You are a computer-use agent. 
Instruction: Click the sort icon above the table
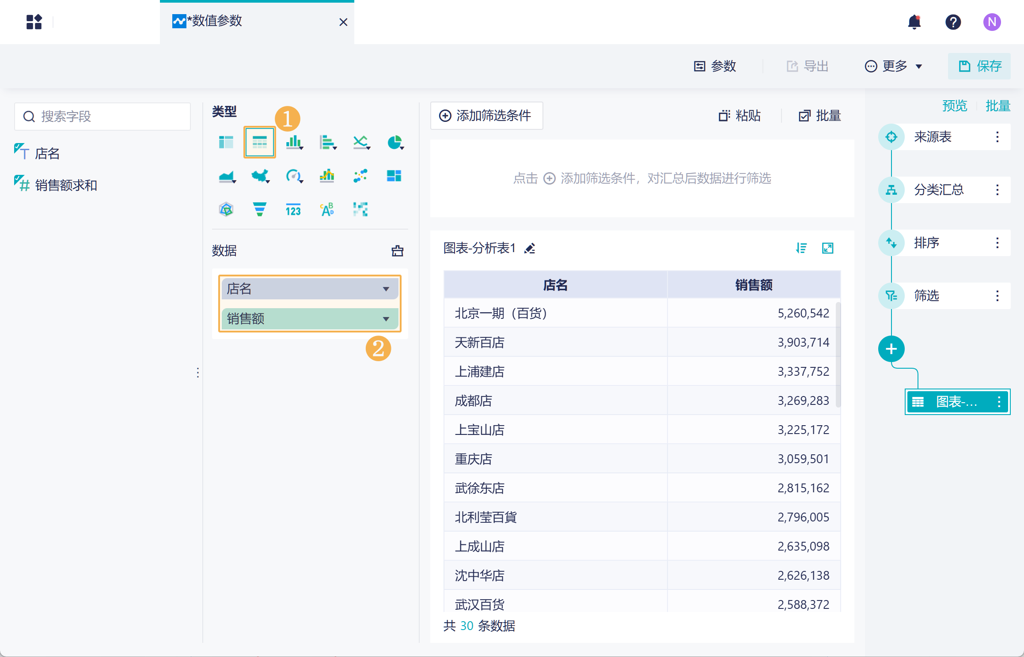coord(801,249)
